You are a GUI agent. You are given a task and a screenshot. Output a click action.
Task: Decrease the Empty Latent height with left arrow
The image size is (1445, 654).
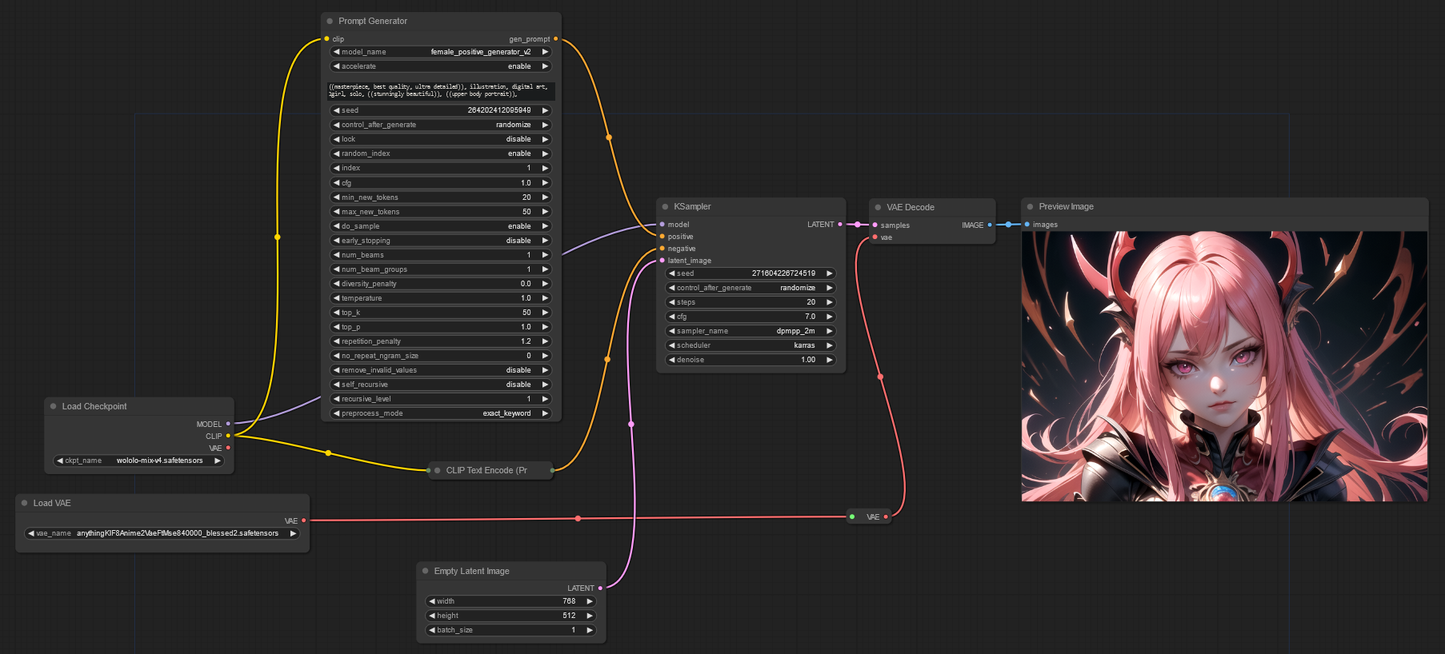(432, 616)
